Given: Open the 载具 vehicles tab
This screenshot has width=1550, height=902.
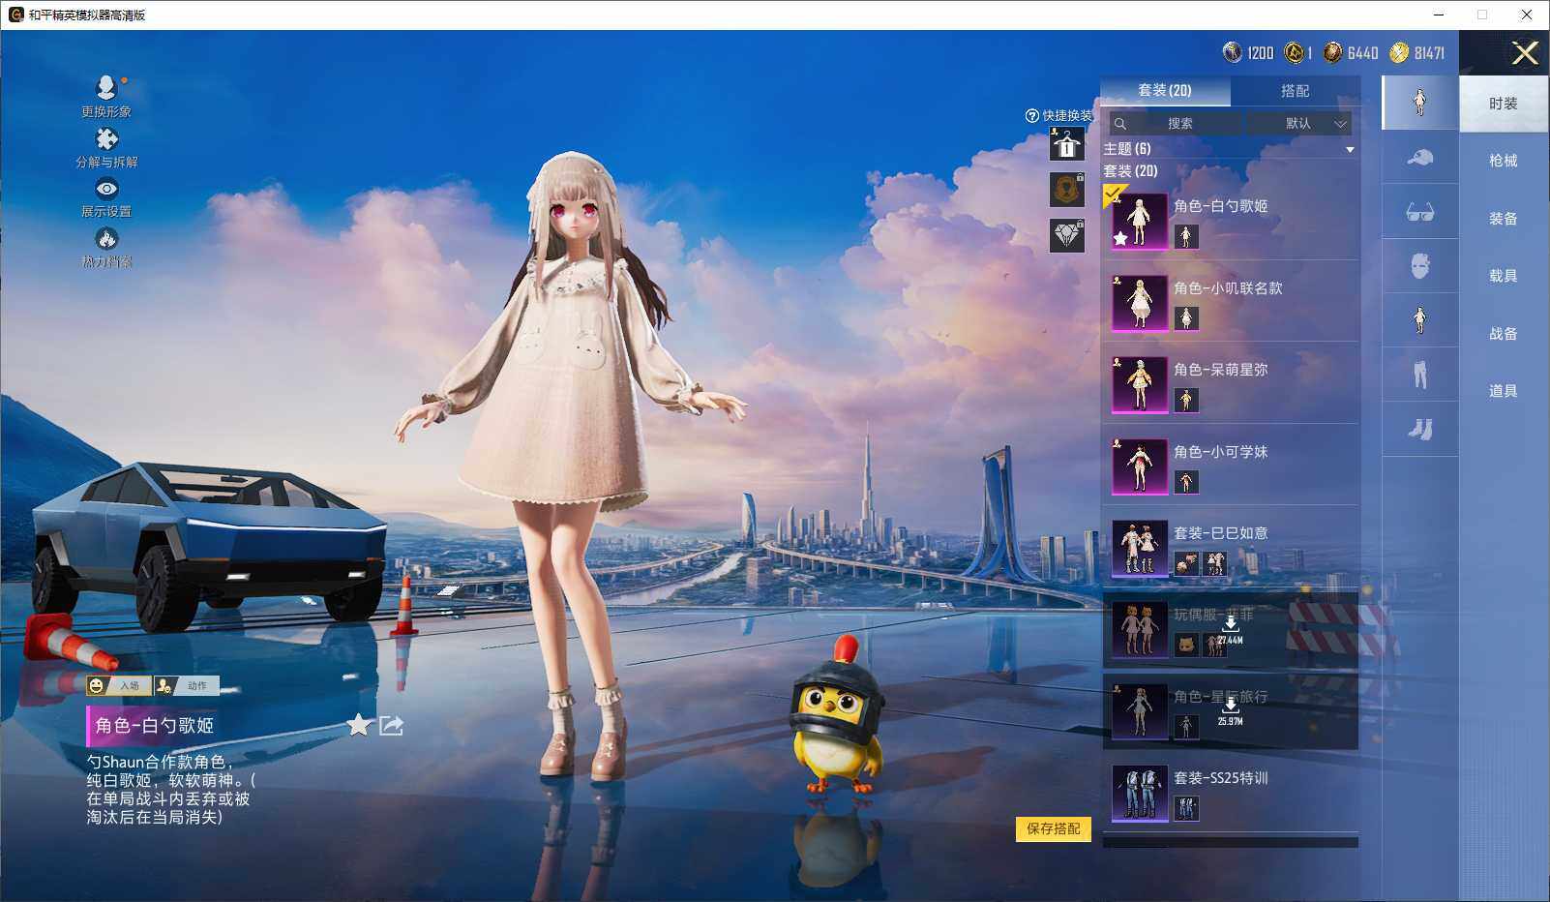Looking at the screenshot, I should pos(1504,276).
